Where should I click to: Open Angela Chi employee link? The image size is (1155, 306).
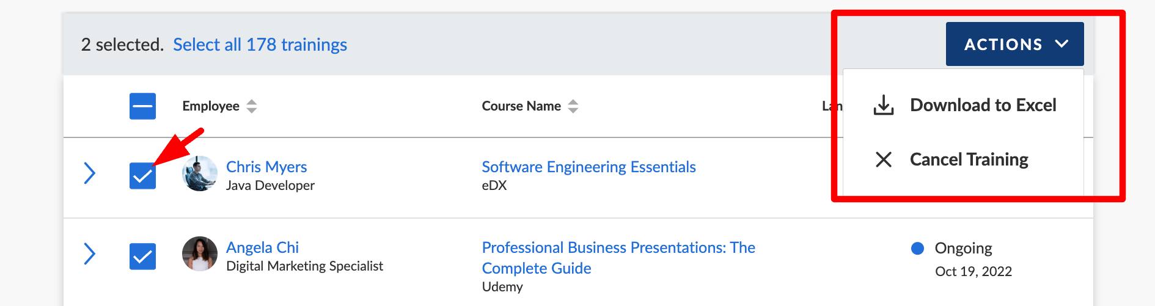tap(262, 247)
